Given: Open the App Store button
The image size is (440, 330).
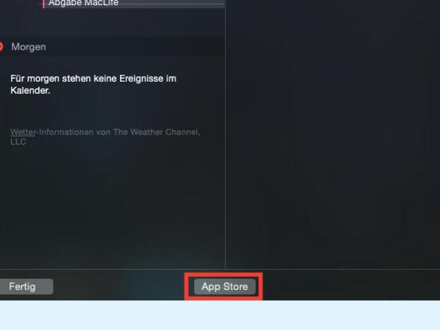Looking at the screenshot, I should coord(225,287).
